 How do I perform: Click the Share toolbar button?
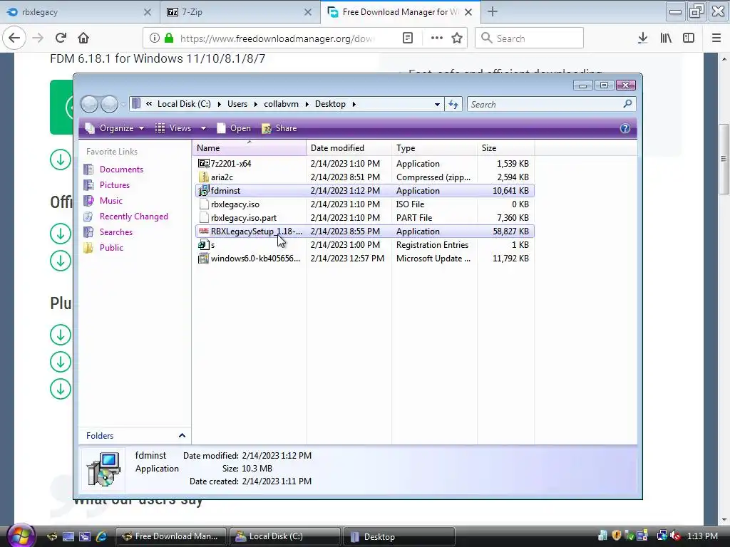279,128
